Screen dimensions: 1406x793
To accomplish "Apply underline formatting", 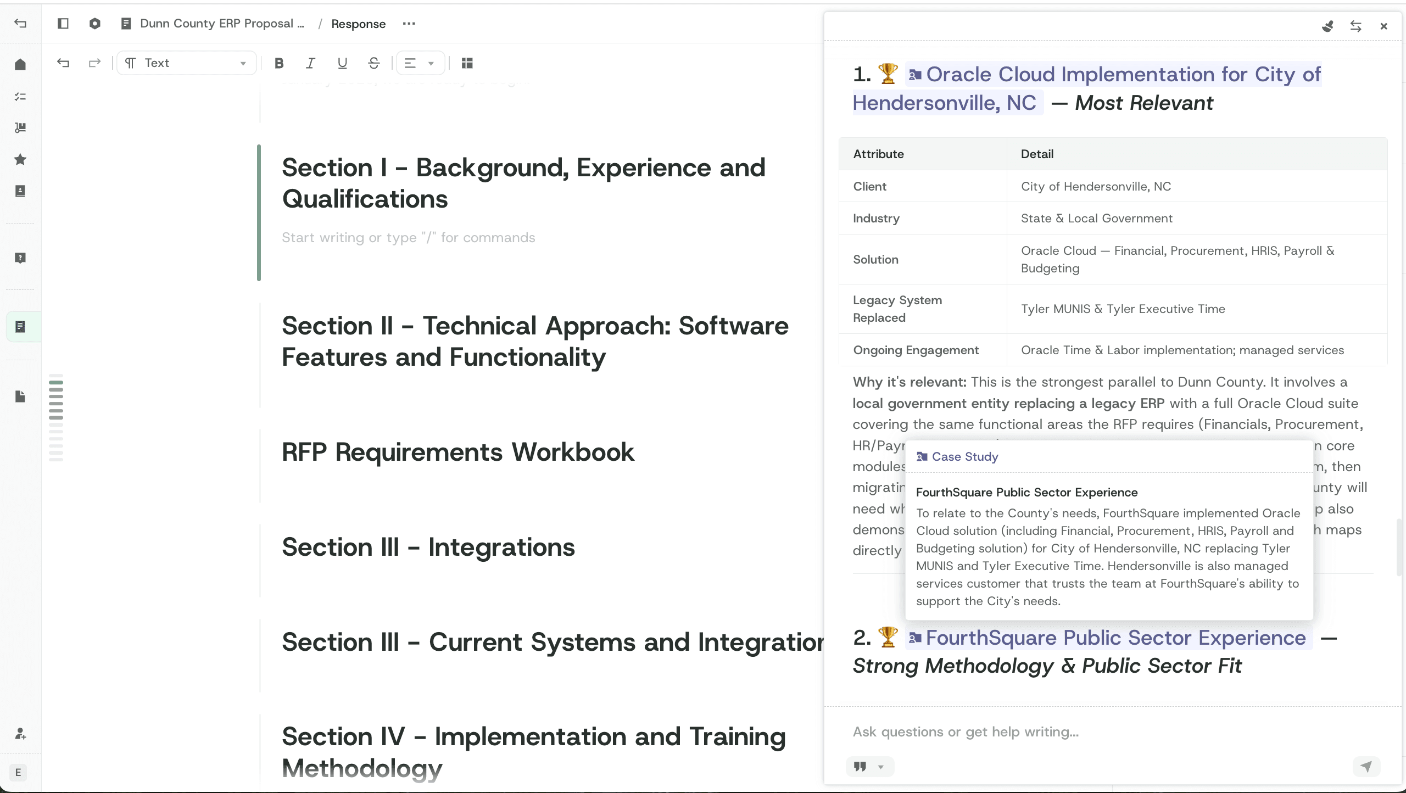I will tap(342, 63).
